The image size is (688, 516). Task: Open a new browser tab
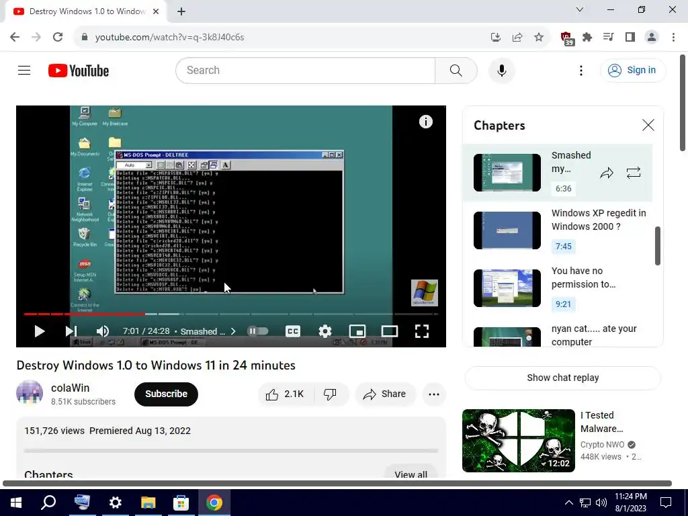[181, 11]
